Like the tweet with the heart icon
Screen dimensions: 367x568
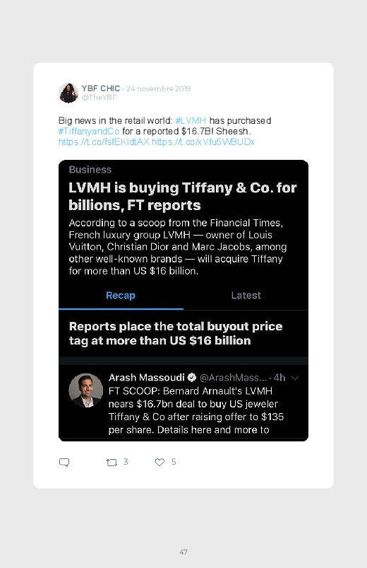click(160, 462)
